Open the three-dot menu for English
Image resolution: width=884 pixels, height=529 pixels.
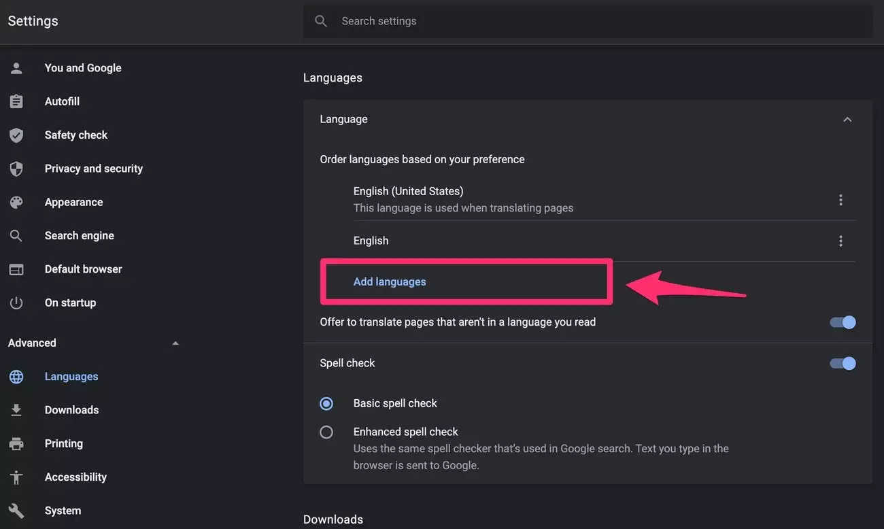[x=840, y=241]
